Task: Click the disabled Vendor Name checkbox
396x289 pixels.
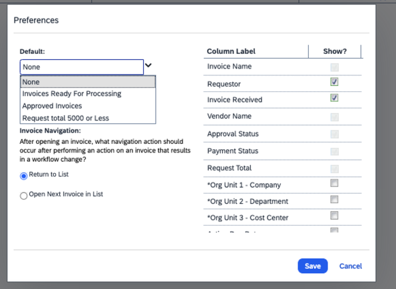Action: [x=334, y=117]
